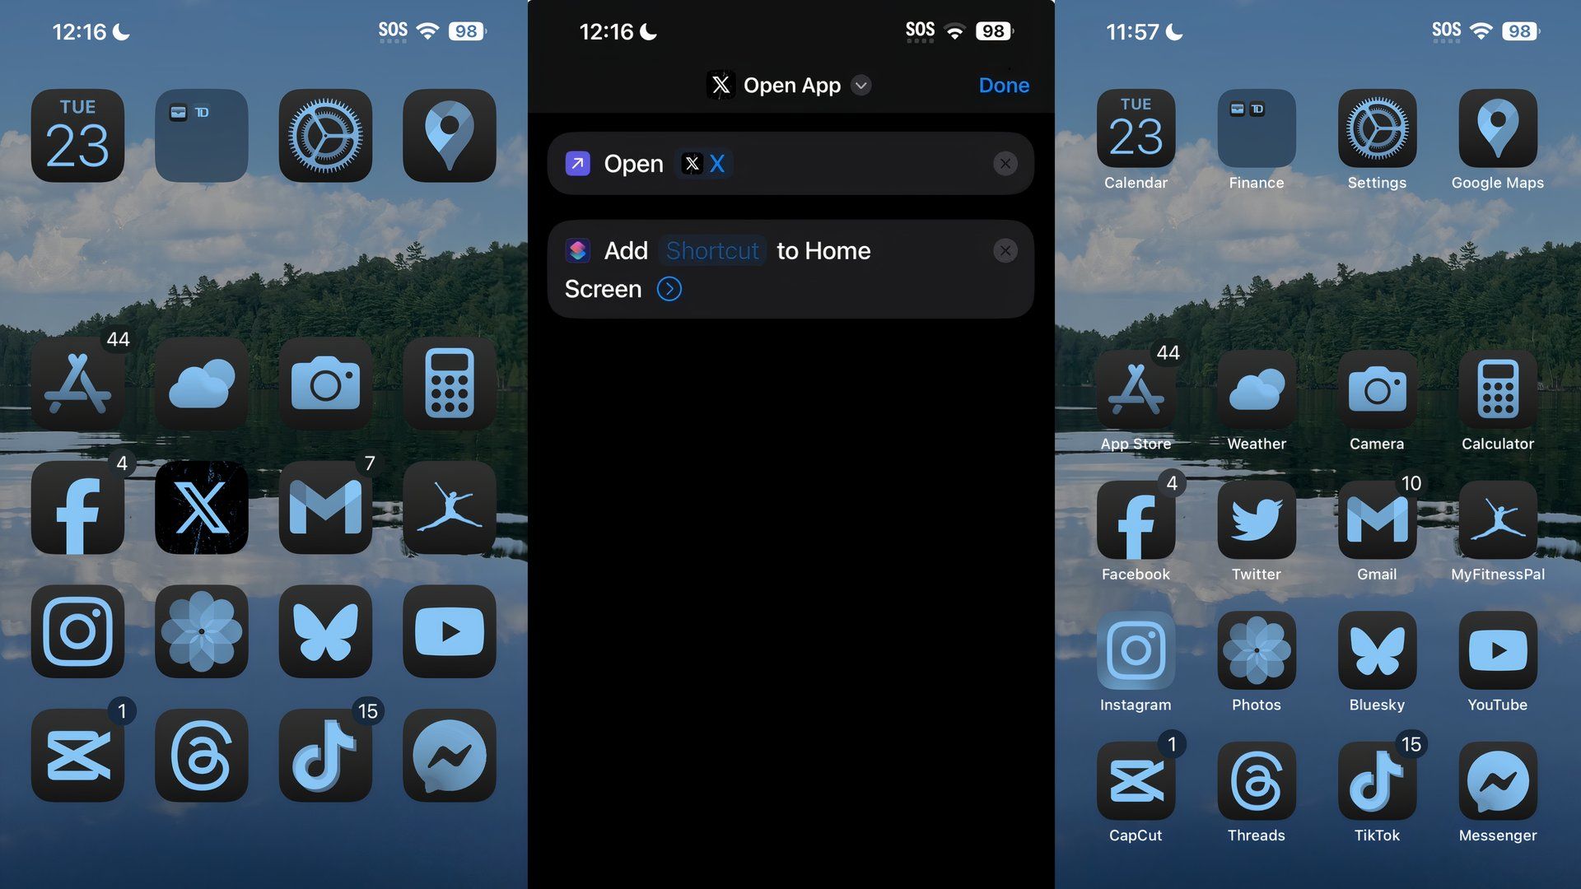Tap the X app label in Open action
This screenshot has width=1581, height=889.
tap(716, 163)
